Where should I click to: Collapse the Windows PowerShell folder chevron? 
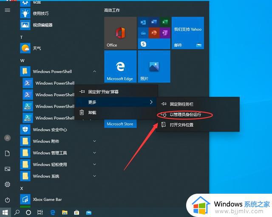pos(94,71)
